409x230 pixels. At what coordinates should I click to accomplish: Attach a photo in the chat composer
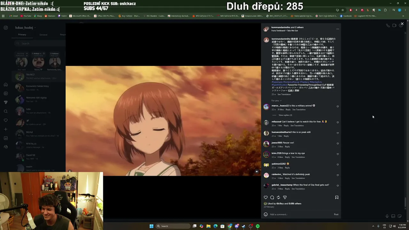point(393,216)
